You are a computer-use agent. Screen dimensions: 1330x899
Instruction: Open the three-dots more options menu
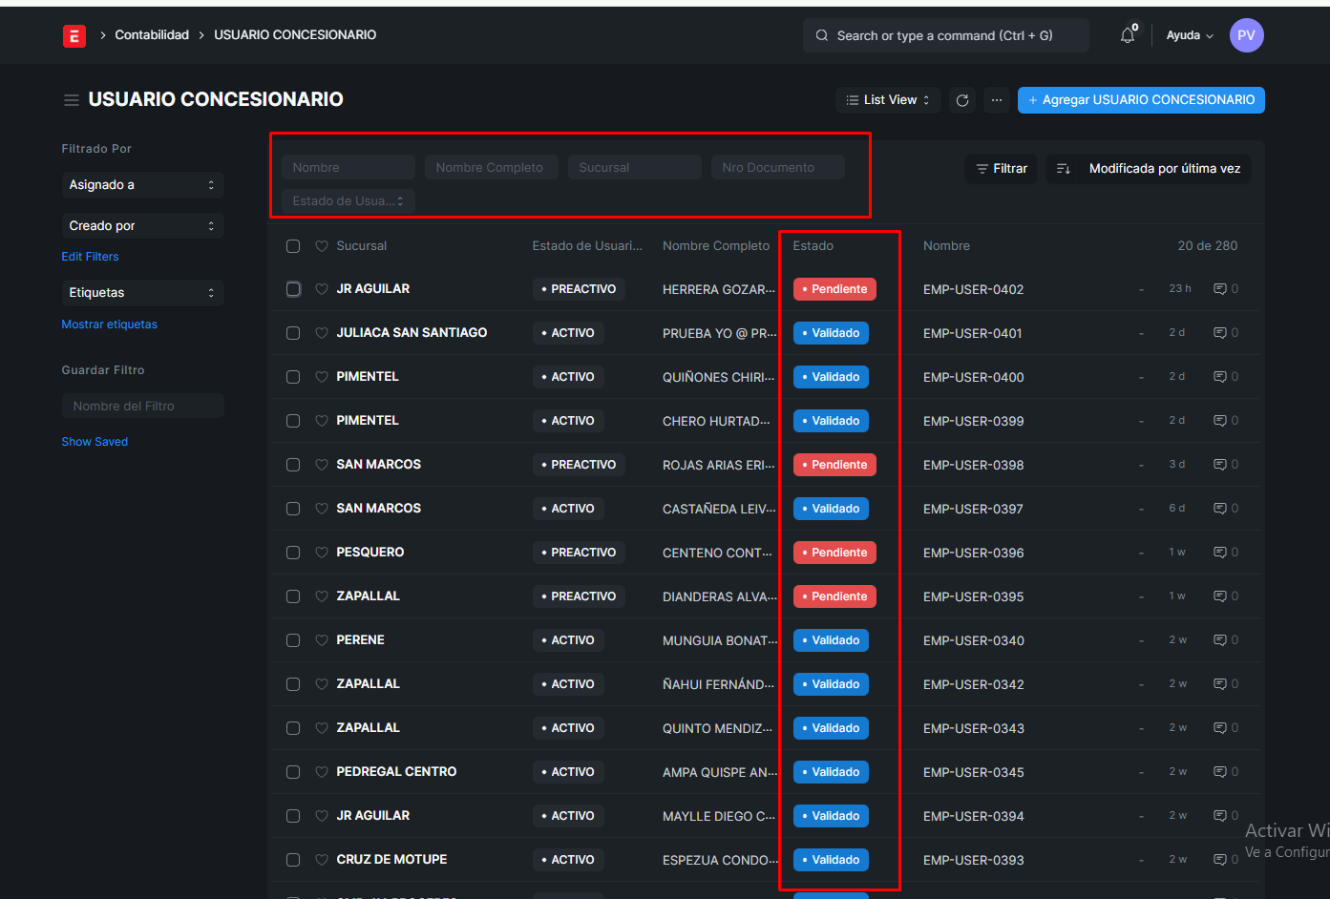(997, 100)
